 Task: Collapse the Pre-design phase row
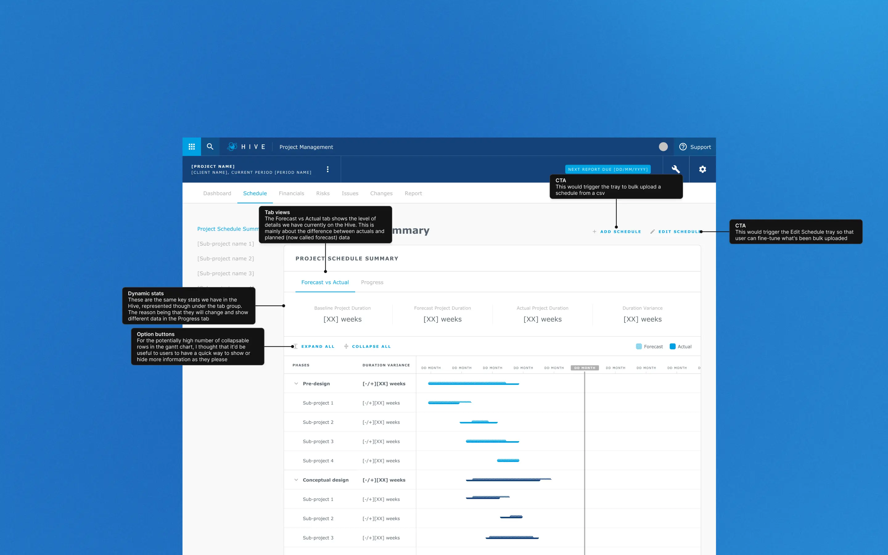point(296,384)
